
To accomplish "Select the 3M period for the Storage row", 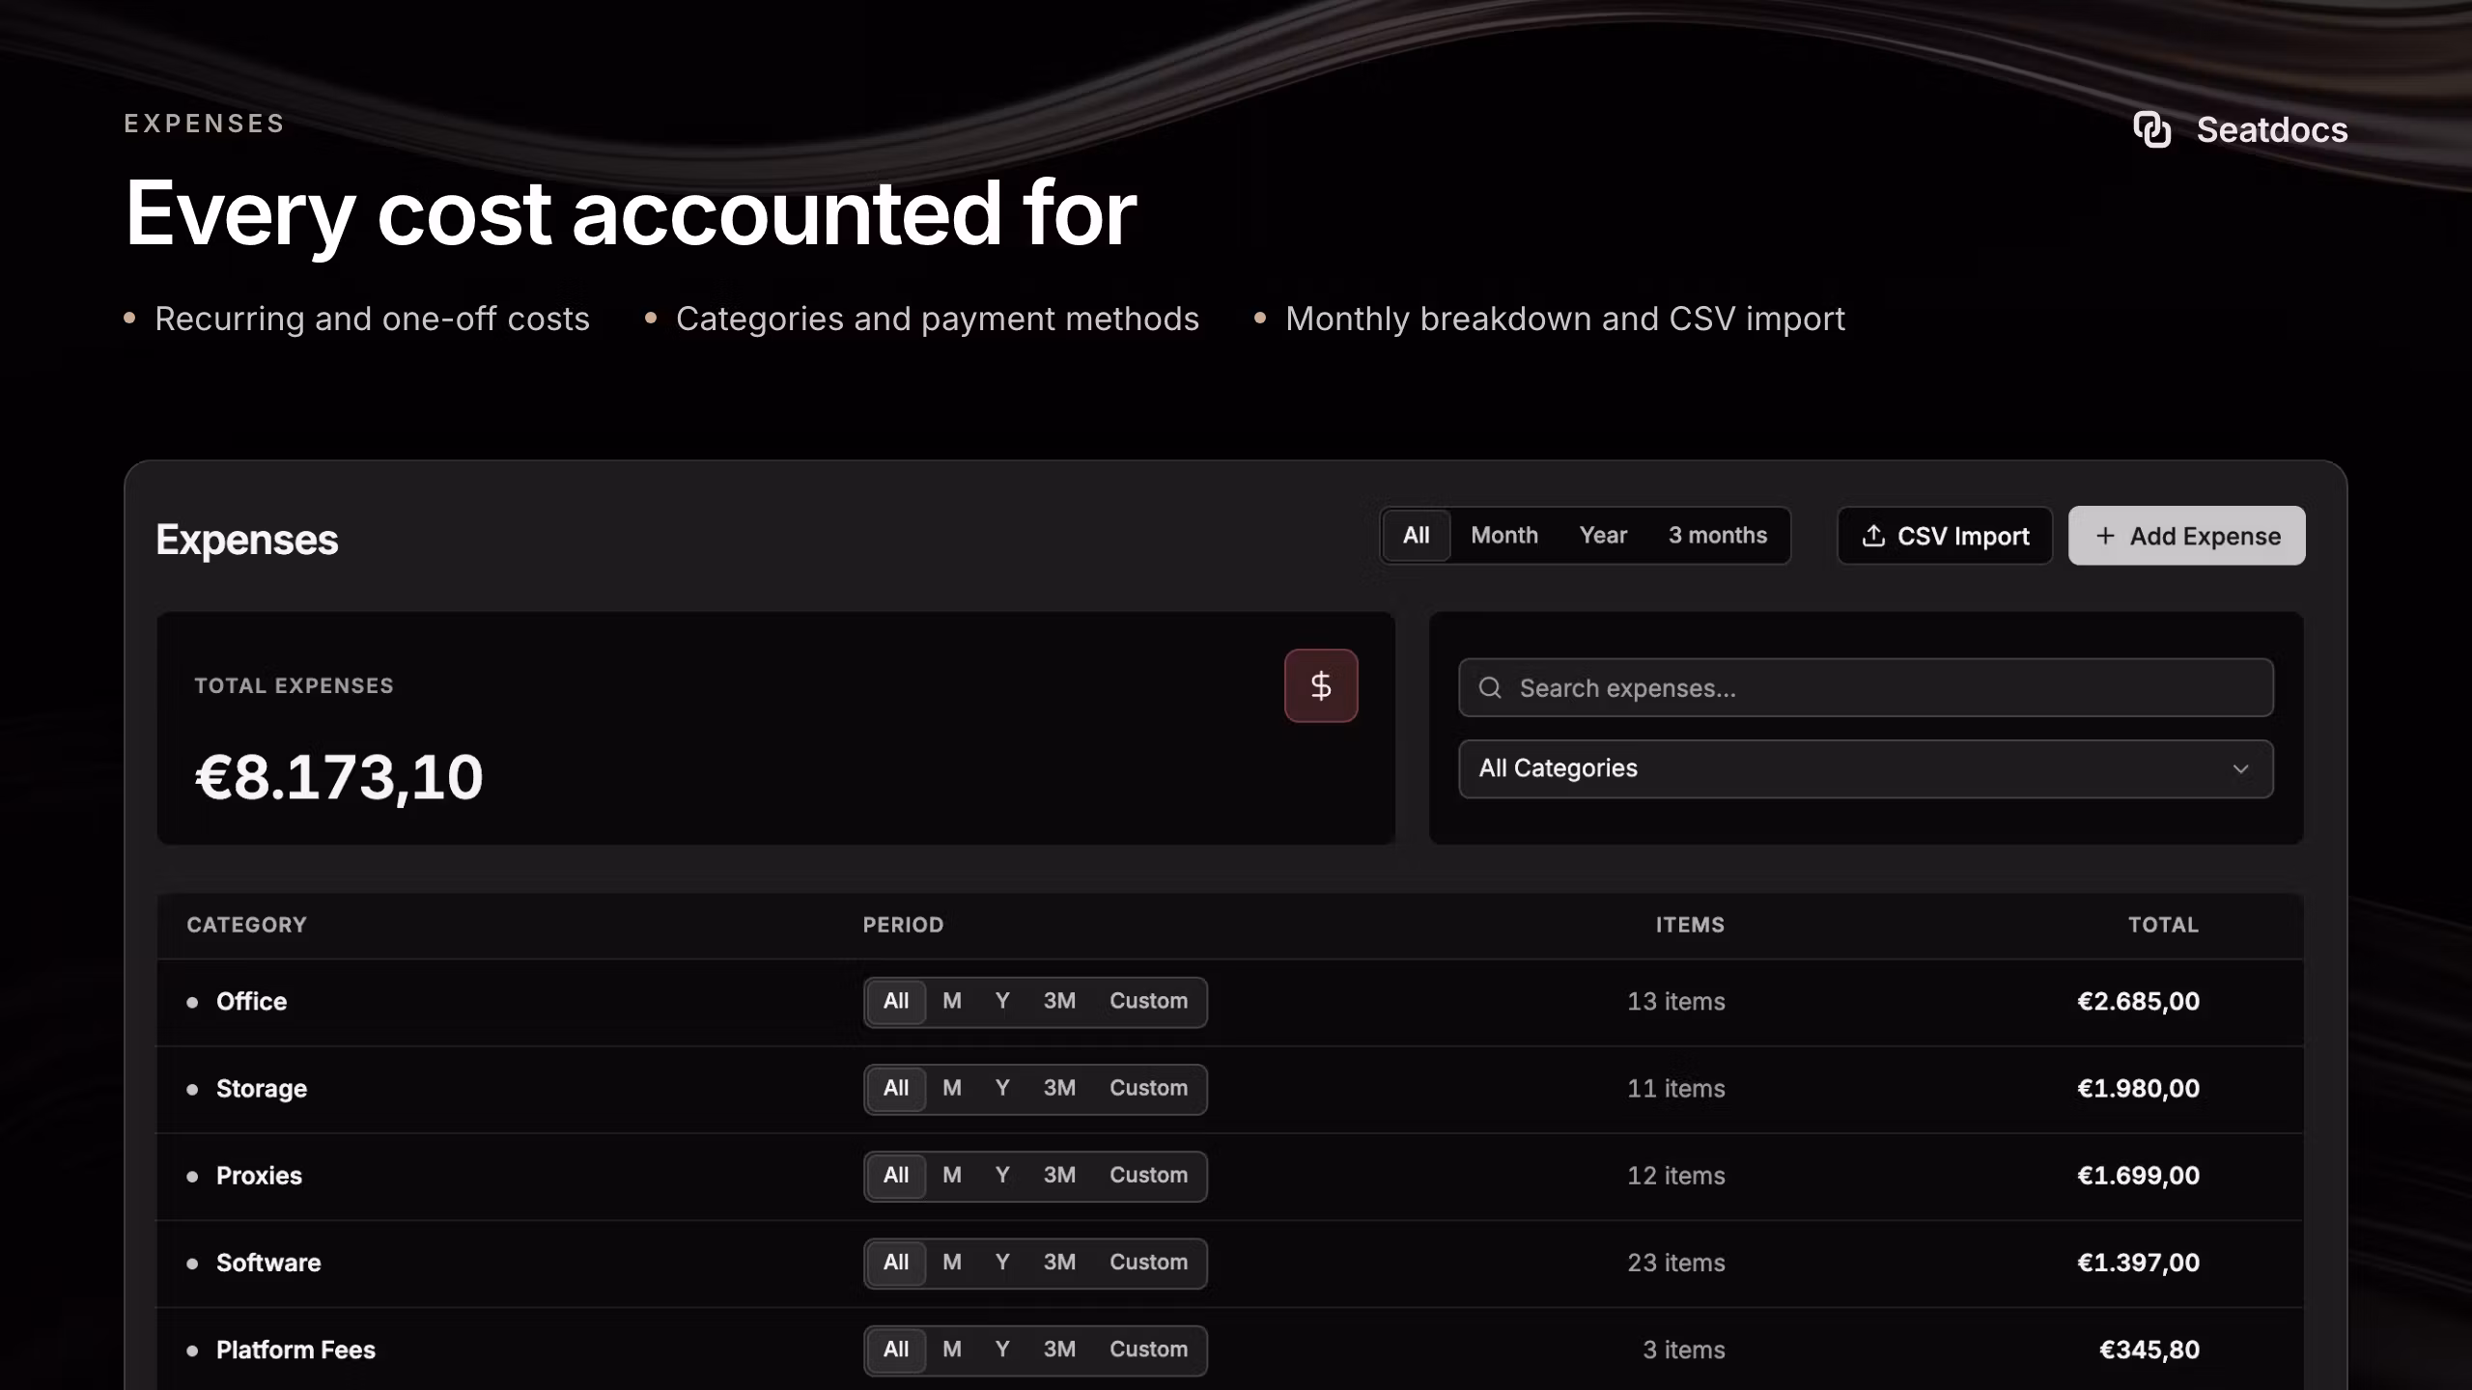I will [x=1059, y=1088].
